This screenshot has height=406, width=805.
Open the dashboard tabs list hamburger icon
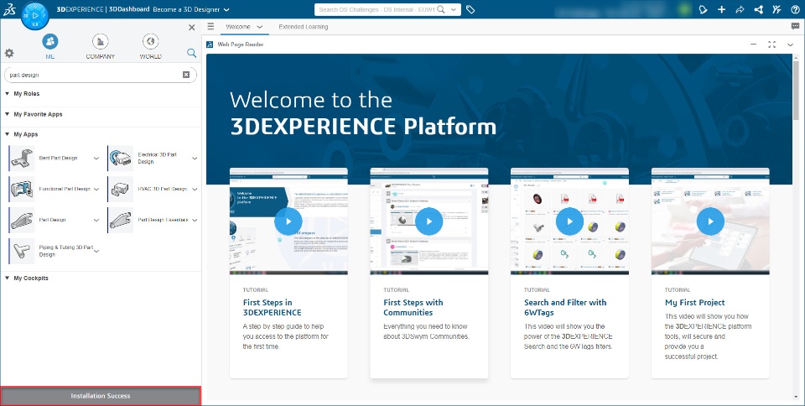(211, 26)
